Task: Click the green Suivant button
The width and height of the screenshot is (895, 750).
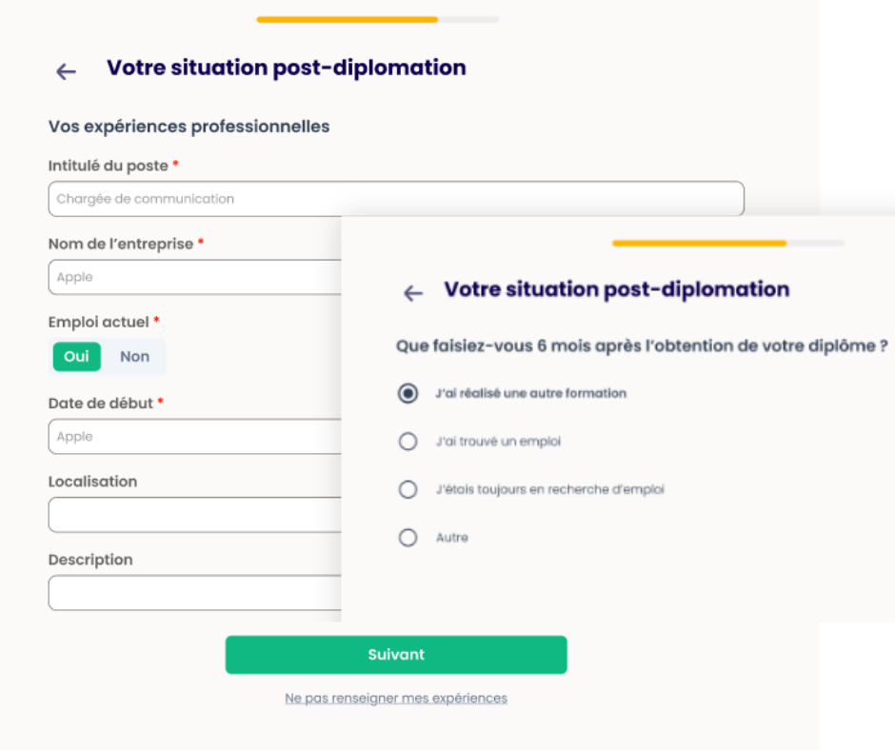Action: [x=396, y=655]
